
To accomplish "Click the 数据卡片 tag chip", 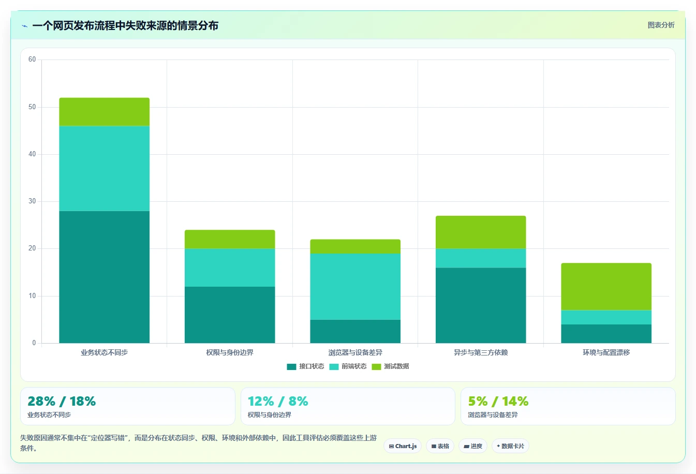I will (x=510, y=446).
